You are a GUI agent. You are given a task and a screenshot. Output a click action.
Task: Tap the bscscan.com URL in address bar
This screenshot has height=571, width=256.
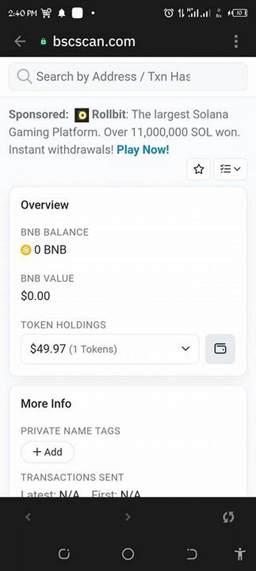point(94,41)
